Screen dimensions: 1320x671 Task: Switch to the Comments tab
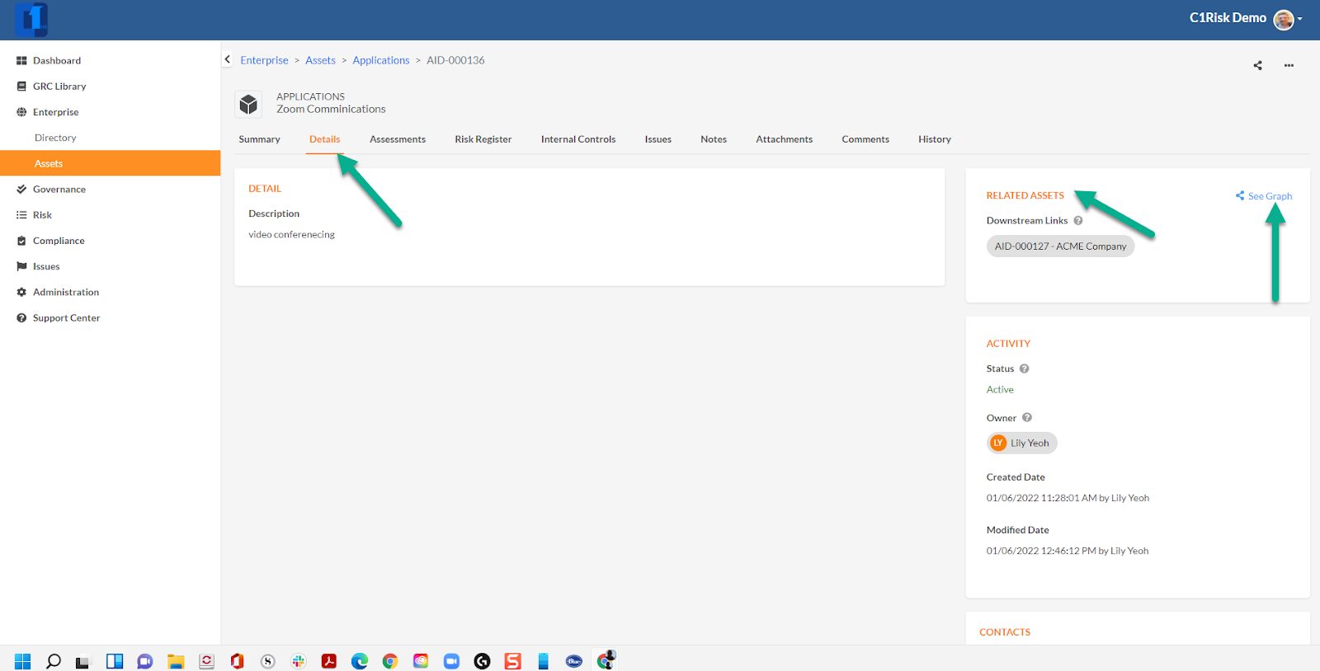click(x=865, y=139)
